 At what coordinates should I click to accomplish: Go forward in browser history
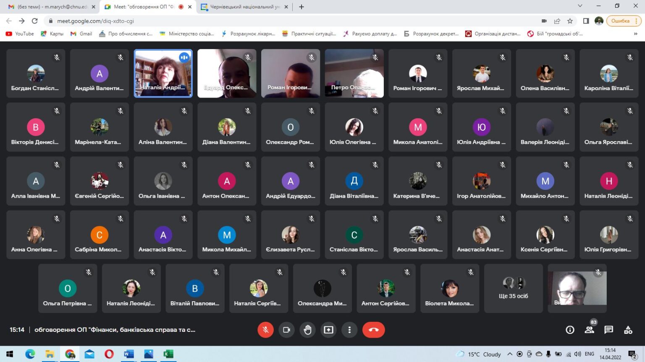(22, 21)
